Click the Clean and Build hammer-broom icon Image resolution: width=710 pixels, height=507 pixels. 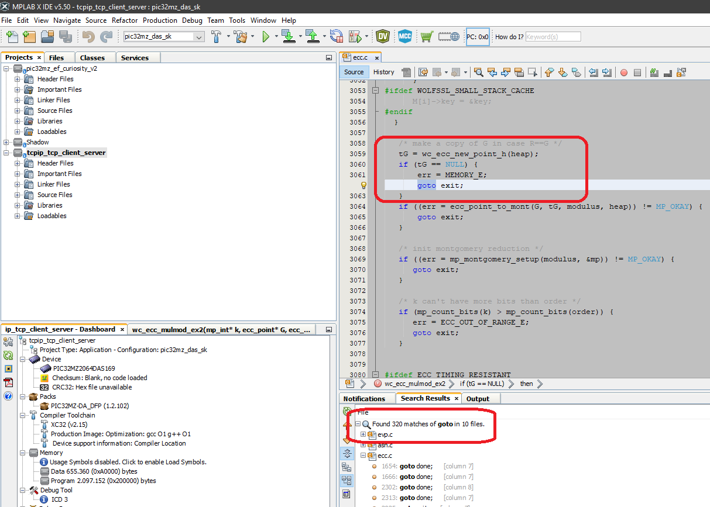[x=241, y=37]
